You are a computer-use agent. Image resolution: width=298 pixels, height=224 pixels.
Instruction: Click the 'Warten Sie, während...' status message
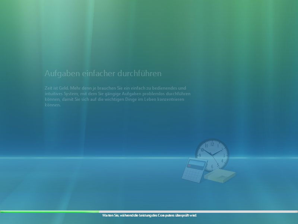pyautogui.click(x=149, y=215)
